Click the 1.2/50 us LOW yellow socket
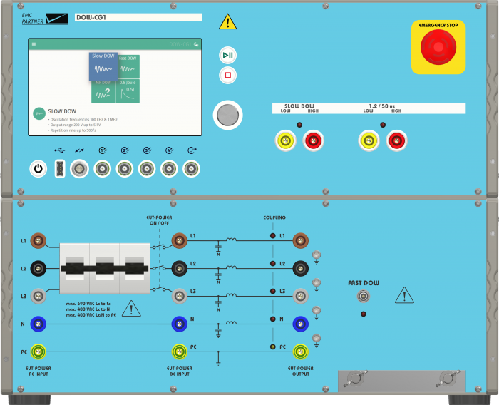The width and height of the screenshot is (499, 405). click(369, 140)
